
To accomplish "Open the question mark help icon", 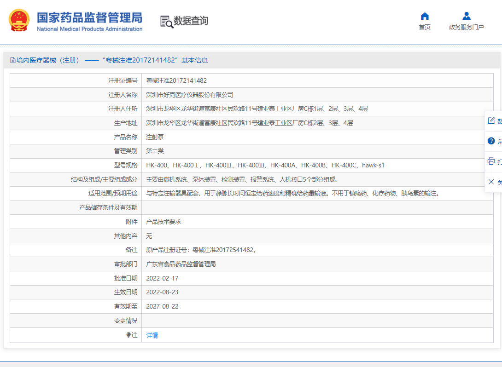I will (491, 141).
